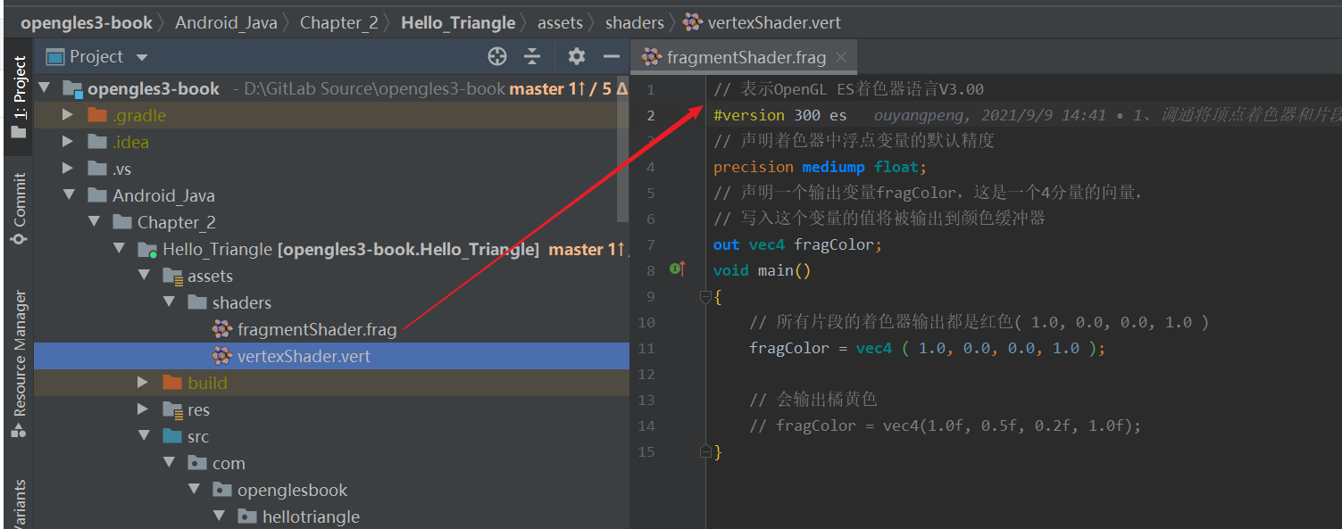The width and height of the screenshot is (1342, 529).
Task: Toggle the Build Variants tool window
Action: click(18, 500)
